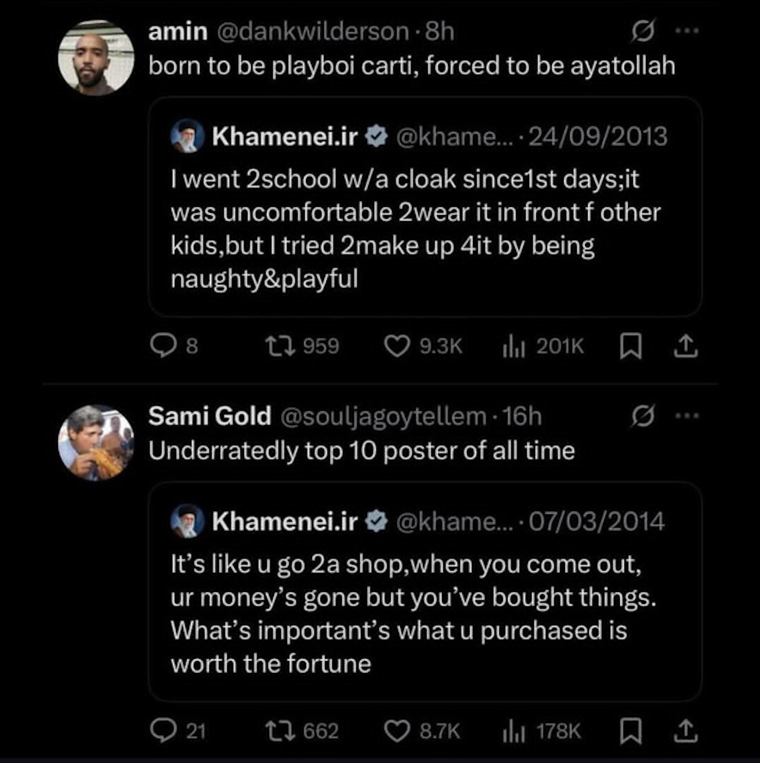760x763 pixels.
Task: Repost Sami Gold's tweet with 662 reposts
Action: [280, 731]
